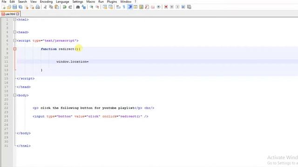Collapse the <html> fold marker on line 1
The height and width of the screenshot is (167, 298).
(14, 19)
